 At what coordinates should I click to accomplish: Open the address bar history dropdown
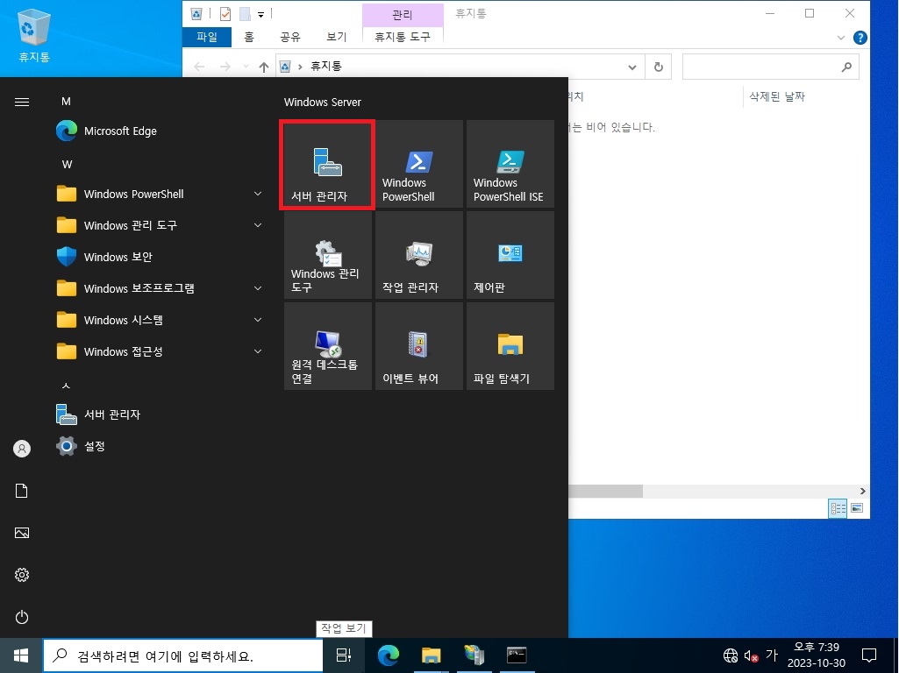[631, 67]
